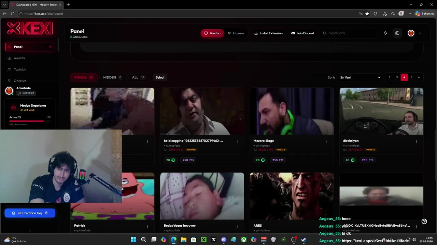437x245 pixels.
Task: Open the direksiyon thumbnail
Action: pyautogui.click(x=381, y=111)
